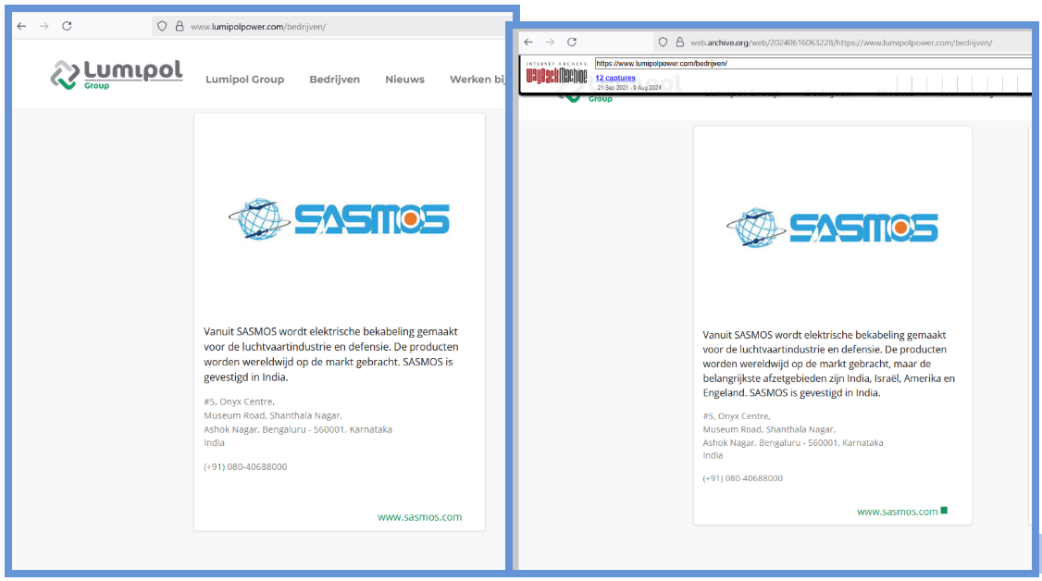This screenshot has width=1042, height=581.
Task: Go back in the Wayback Machine browser window
Action: click(529, 42)
